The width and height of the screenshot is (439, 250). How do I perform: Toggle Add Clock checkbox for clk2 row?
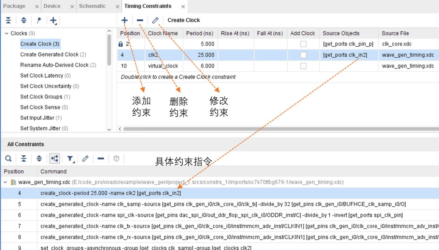pyautogui.click(x=303, y=55)
